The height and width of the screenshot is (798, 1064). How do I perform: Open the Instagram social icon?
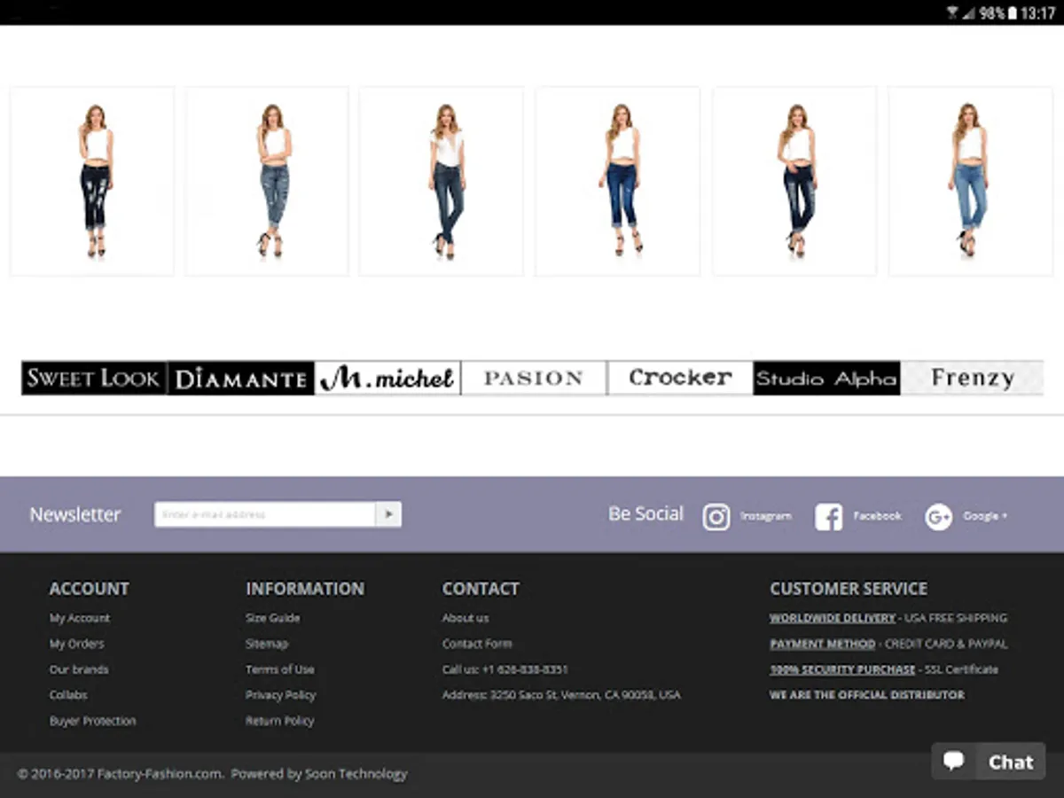pos(716,516)
